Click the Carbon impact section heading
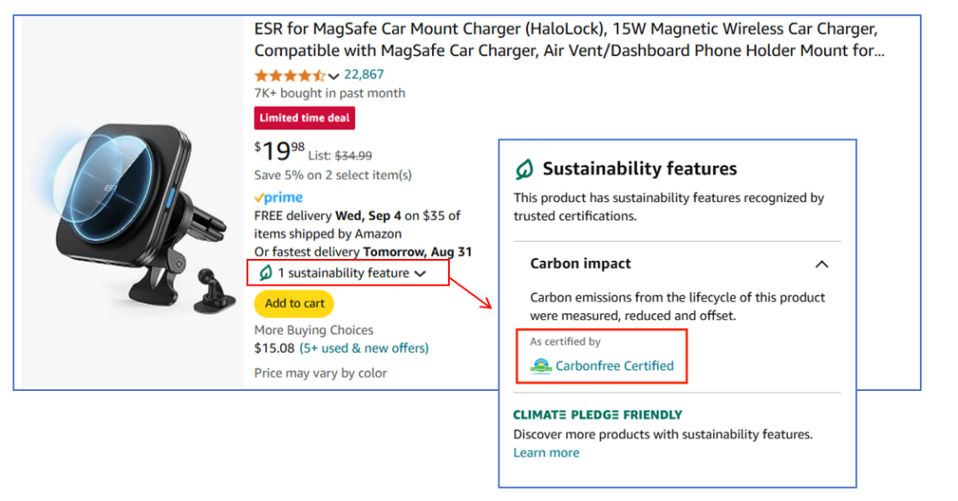The width and height of the screenshot is (958, 501). [x=580, y=263]
